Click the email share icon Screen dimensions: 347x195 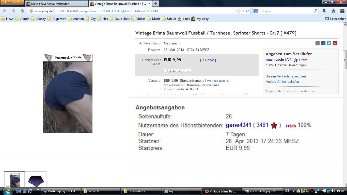318,43
